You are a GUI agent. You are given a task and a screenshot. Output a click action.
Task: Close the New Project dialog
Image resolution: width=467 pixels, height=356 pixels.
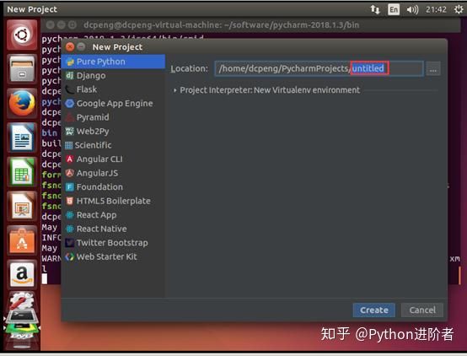point(70,46)
